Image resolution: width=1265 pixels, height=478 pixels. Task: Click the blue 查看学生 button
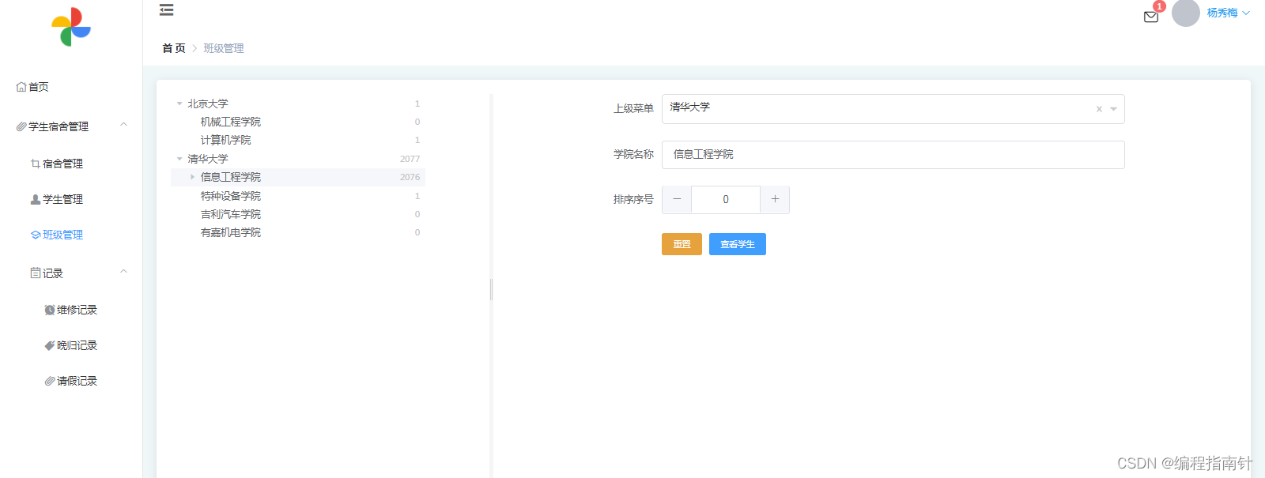tap(738, 244)
